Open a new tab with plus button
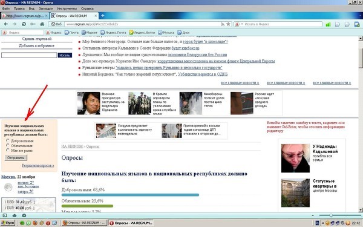The height and width of the screenshot is (227, 363). (x=103, y=16)
